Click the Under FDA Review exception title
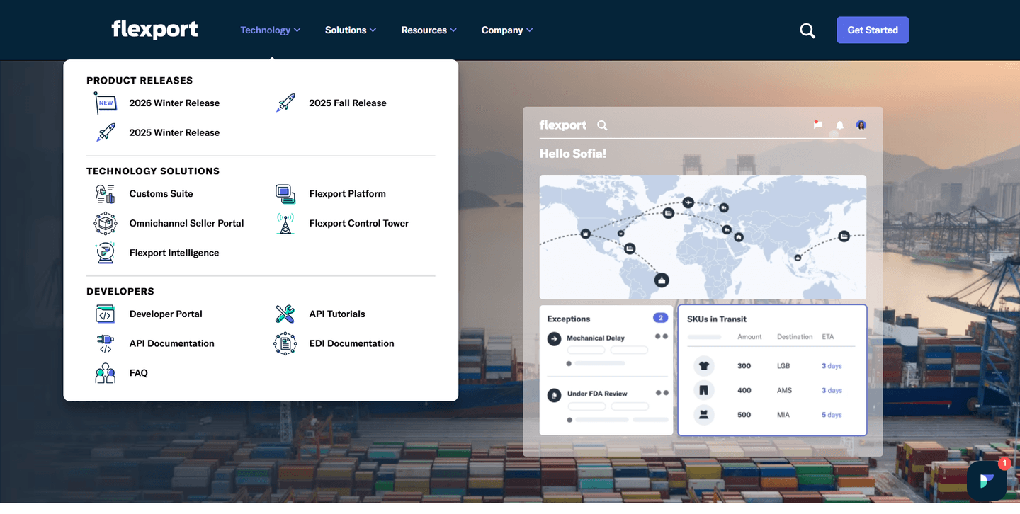1020x514 pixels. 597,394
